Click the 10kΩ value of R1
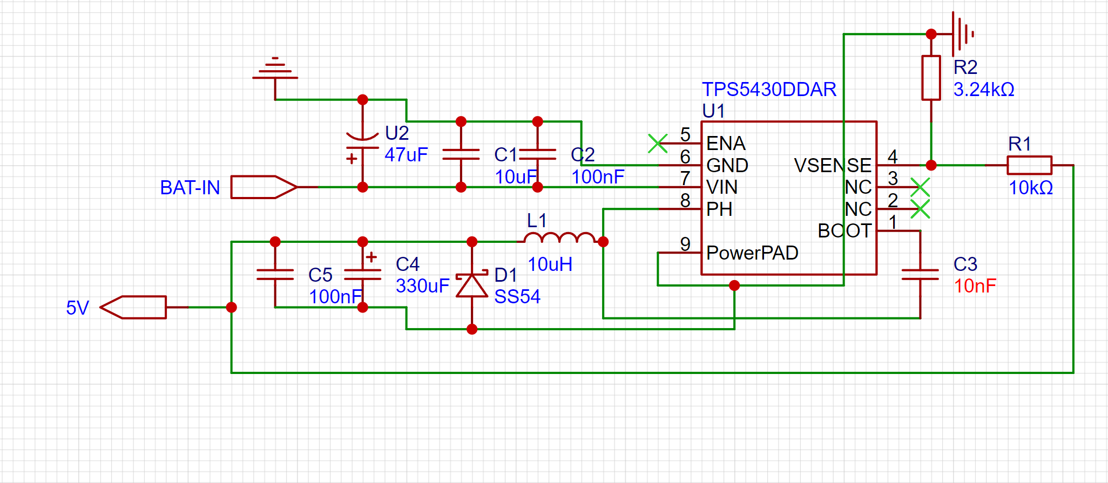This screenshot has height=483, width=1108. [x=1031, y=188]
